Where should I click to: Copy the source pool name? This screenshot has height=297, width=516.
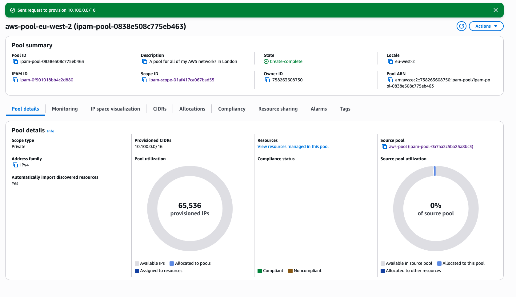[x=384, y=147]
